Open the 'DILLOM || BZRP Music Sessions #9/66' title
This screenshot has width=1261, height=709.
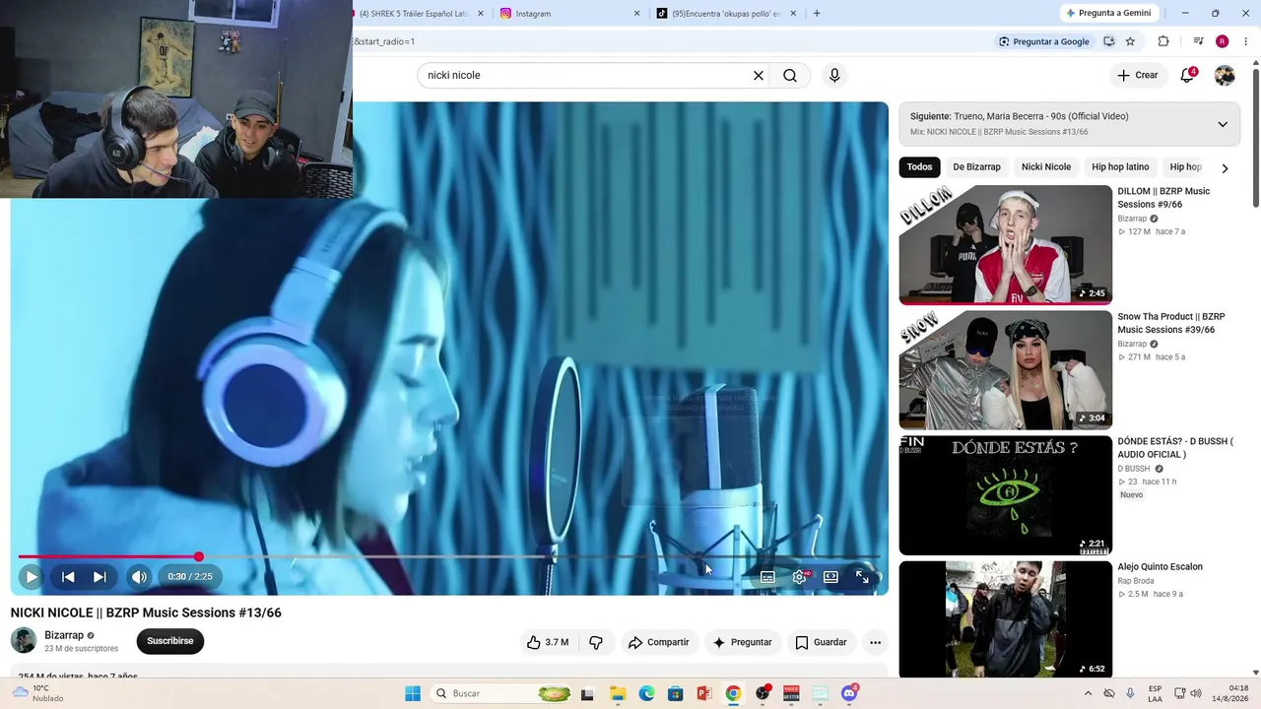click(1163, 198)
